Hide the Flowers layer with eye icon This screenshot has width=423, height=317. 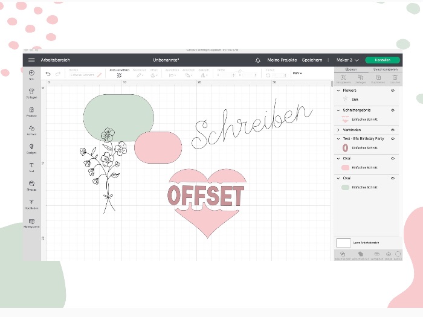393,91
